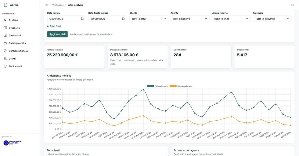Toggle the hamburger sidebar menu icon
Screen dimensions: 299x156
click(x=46, y=5)
